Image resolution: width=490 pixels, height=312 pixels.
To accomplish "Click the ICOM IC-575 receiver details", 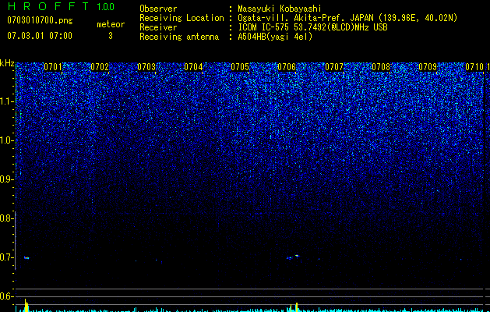I will click(312, 27).
